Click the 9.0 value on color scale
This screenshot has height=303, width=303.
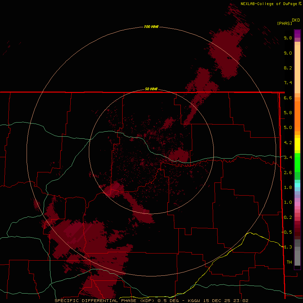click(x=288, y=53)
